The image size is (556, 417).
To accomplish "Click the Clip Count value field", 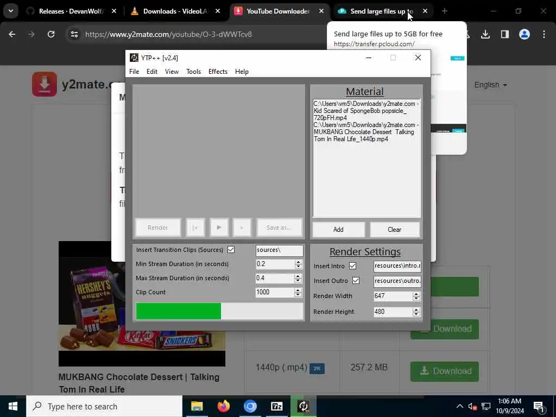I will pyautogui.click(x=275, y=292).
